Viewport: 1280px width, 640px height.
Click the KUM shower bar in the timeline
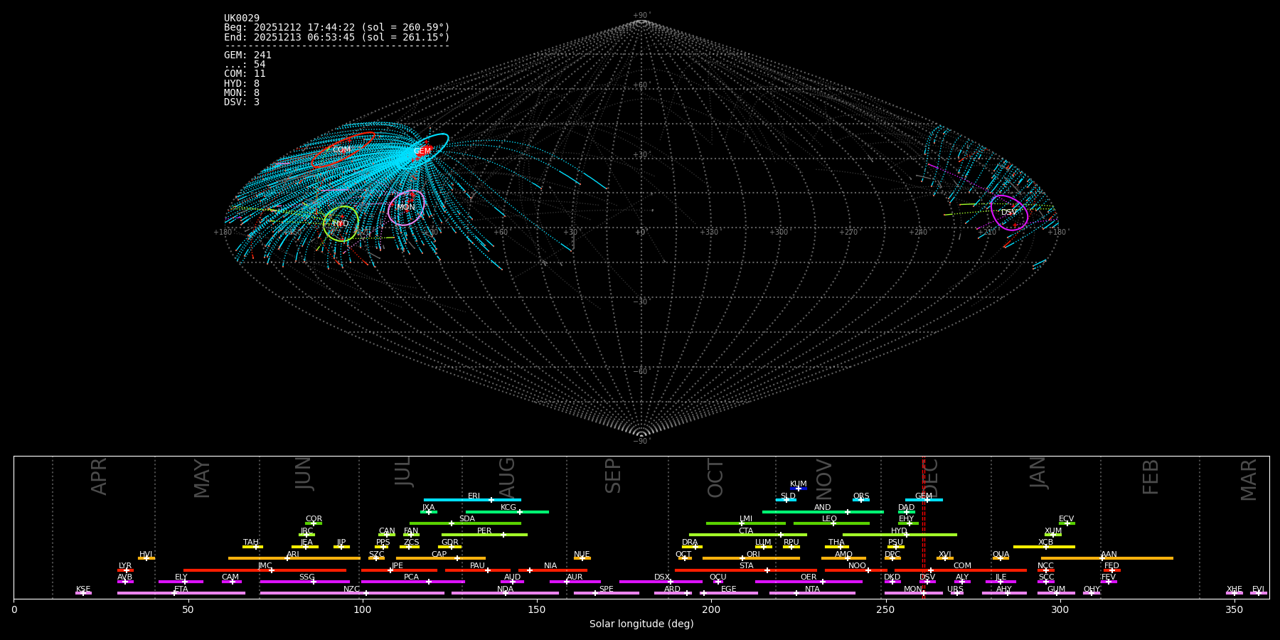pyautogui.click(x=799, y=489)
